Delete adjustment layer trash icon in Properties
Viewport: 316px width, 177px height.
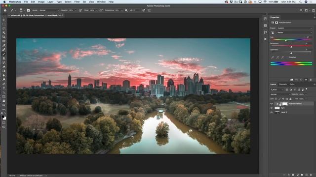(311, 80)
